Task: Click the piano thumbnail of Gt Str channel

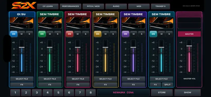Action: (22, 23)
